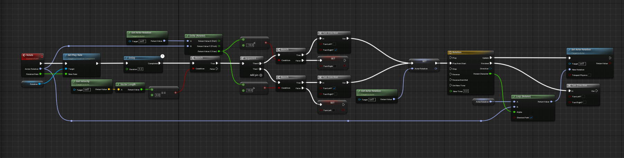Select the Get Velocity node title
624x158 pixels.
[83, 81]
